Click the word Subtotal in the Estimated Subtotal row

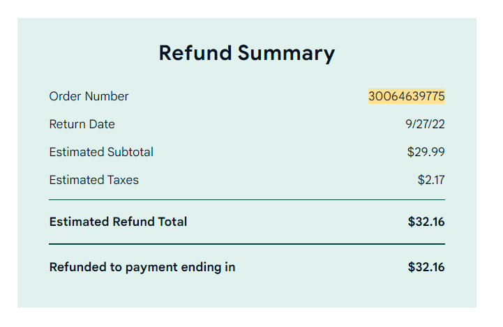[130, 152]
